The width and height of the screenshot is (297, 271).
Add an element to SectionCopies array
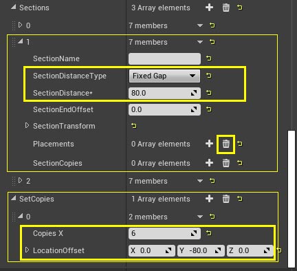209,163
